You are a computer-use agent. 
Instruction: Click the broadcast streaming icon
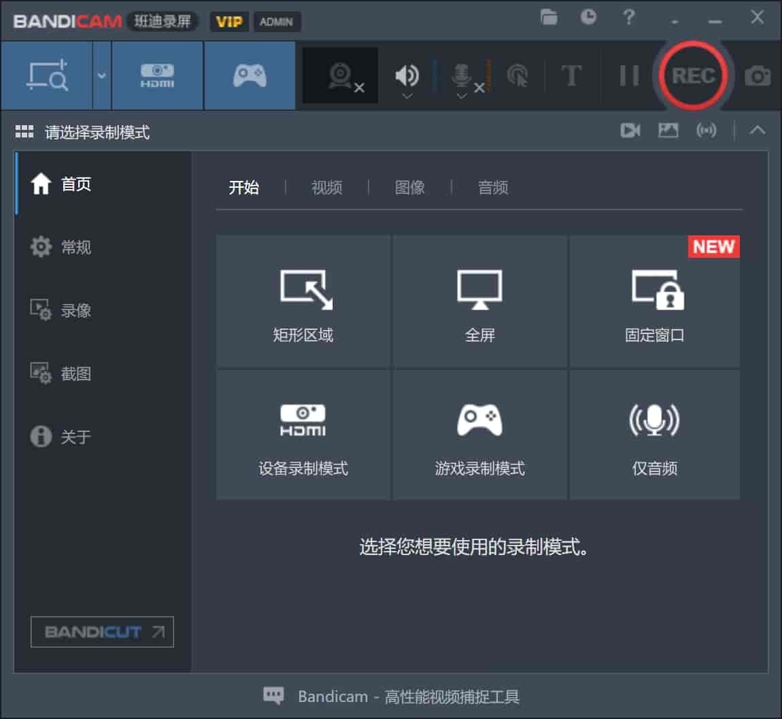707,131
